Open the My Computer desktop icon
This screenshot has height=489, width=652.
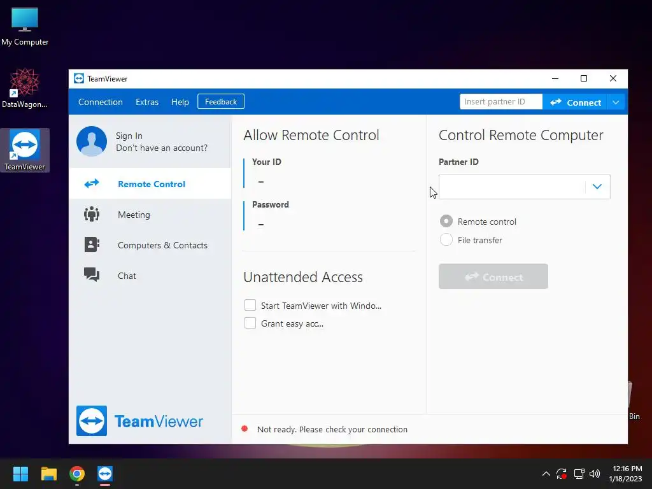pyautogui.click(x=25, y=27)
